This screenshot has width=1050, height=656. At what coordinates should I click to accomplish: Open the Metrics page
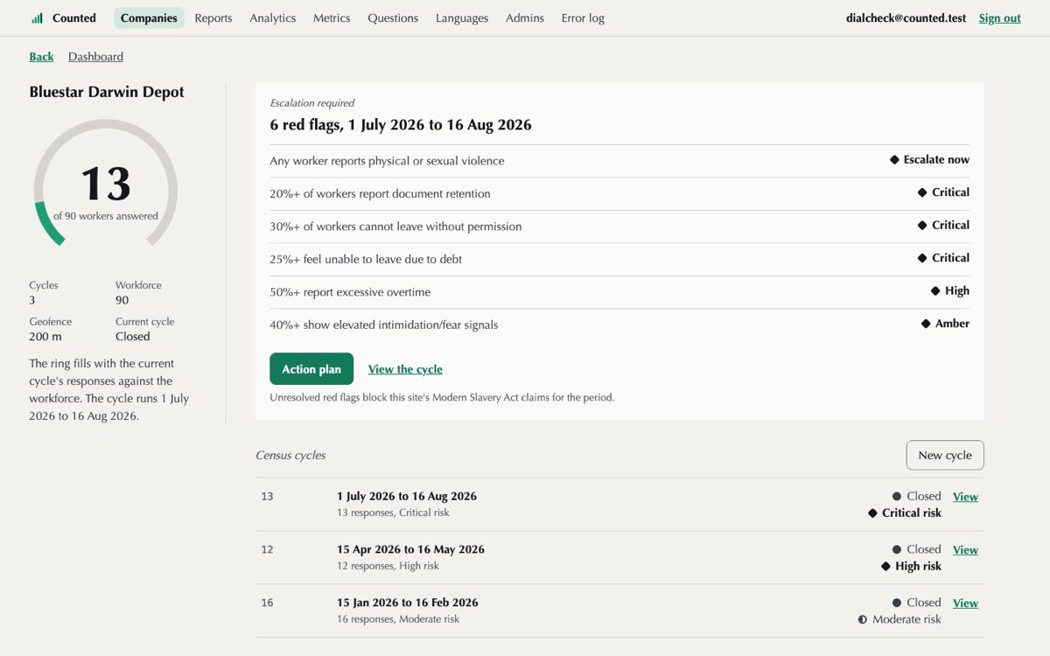point(332,17)
